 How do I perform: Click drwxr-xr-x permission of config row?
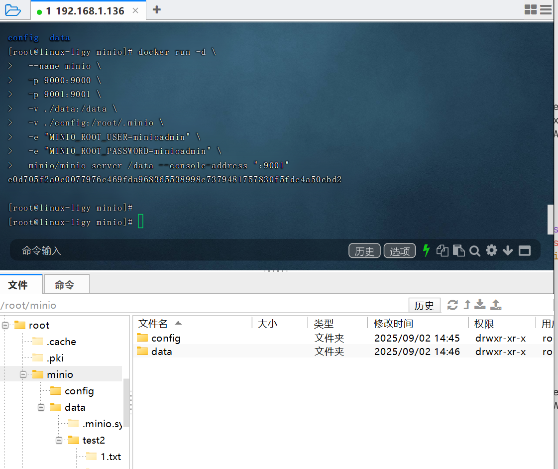(500, 338)
